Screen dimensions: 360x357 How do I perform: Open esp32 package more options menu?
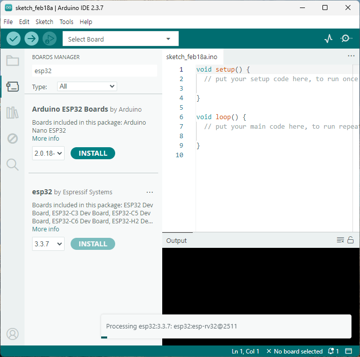point(150,192)
